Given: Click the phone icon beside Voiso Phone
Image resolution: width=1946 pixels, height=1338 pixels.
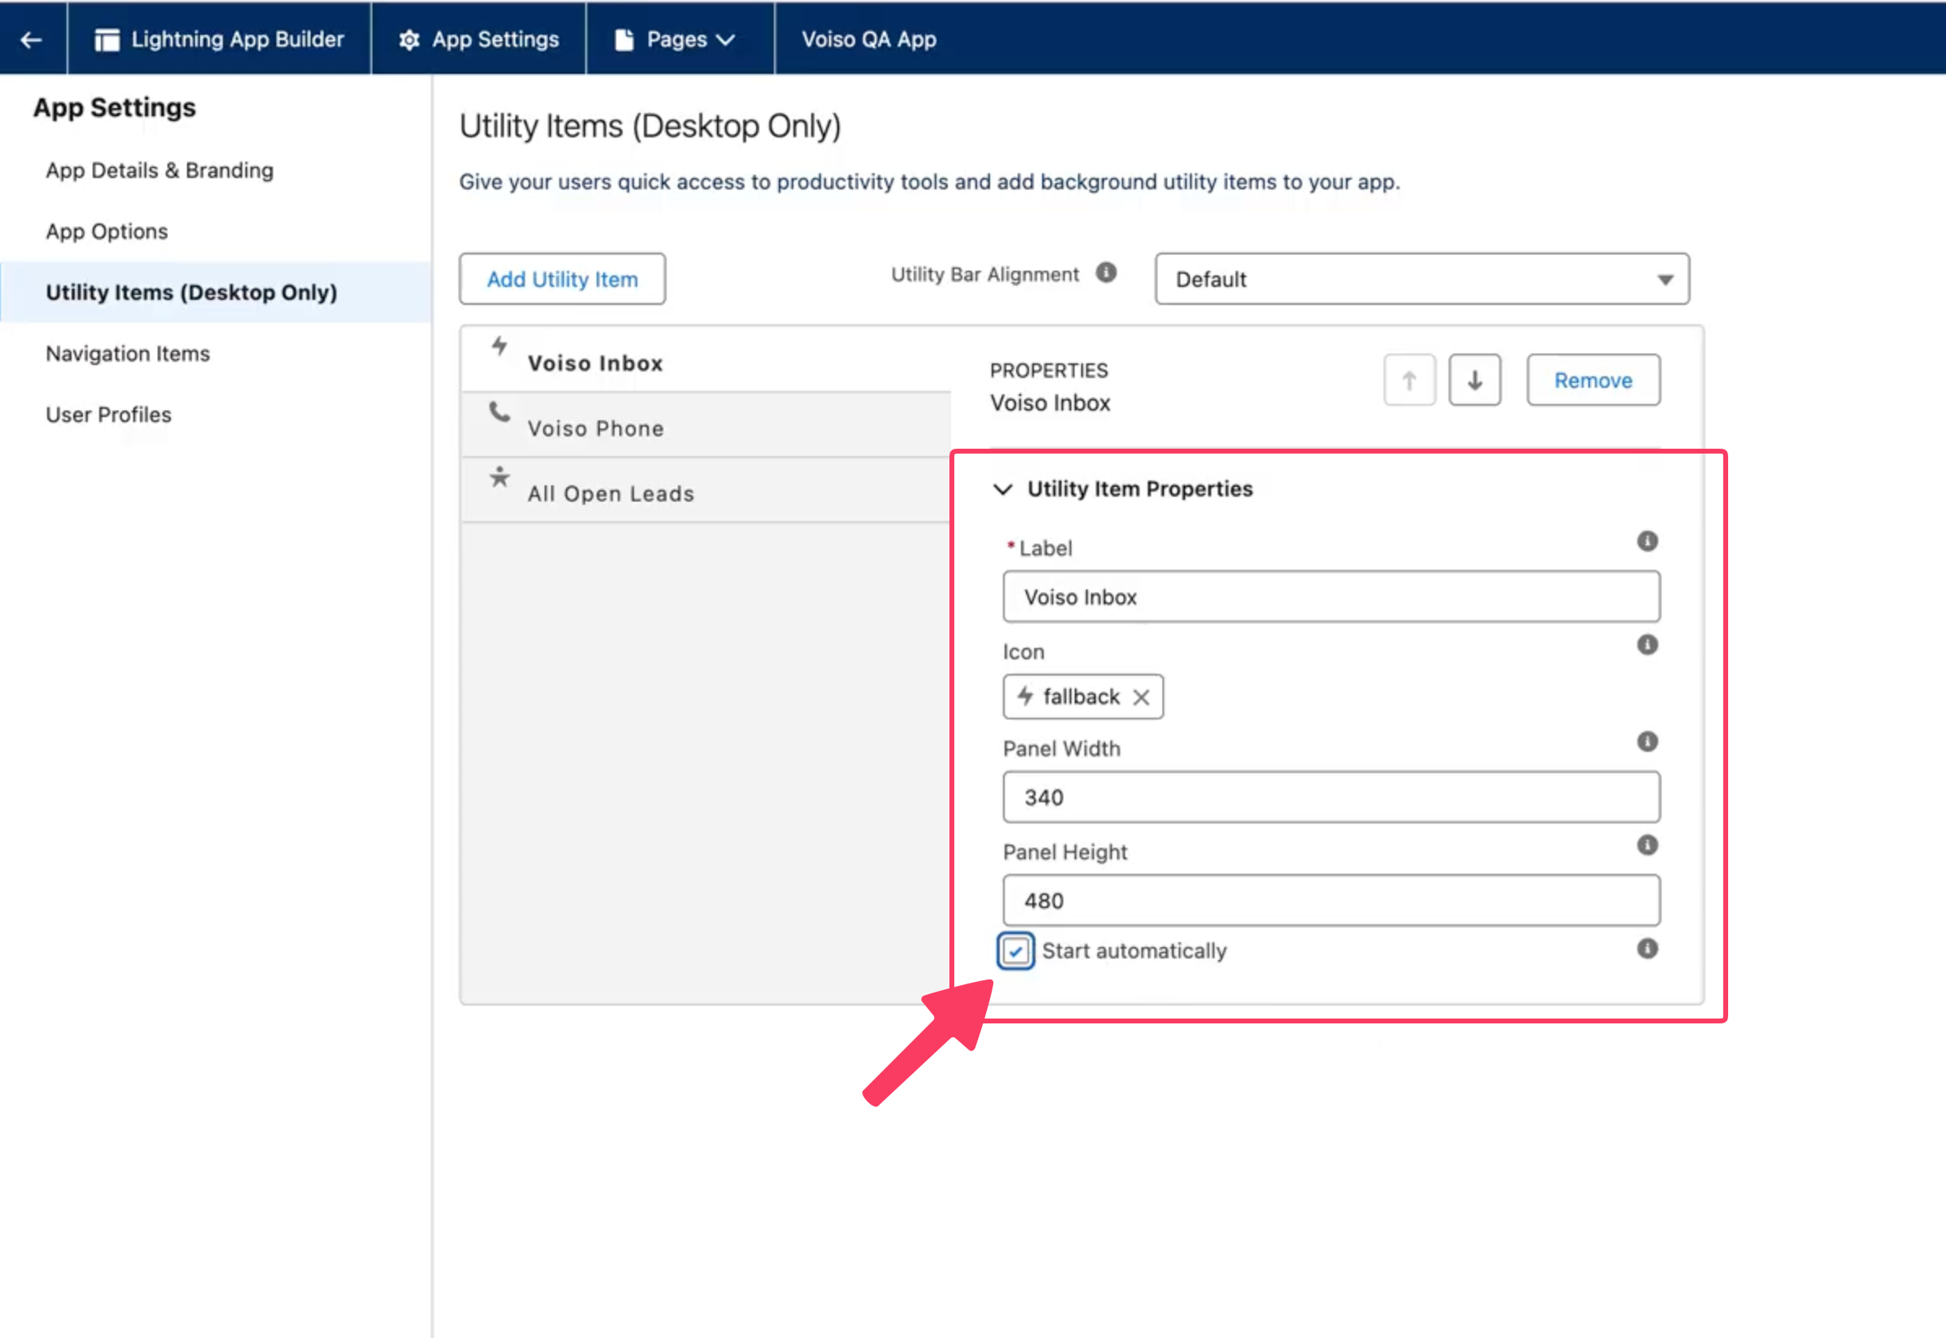Looking at the screenshot, I should point(499,411).
